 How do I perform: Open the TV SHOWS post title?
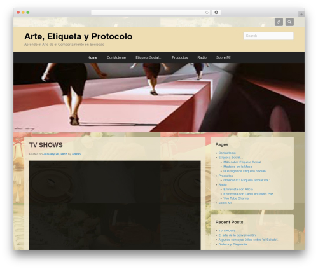[46, 145]
